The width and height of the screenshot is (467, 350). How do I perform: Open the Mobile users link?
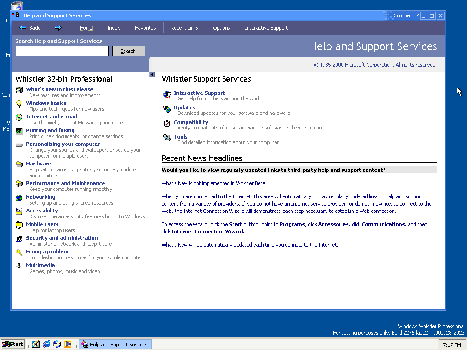click(42, 224)
